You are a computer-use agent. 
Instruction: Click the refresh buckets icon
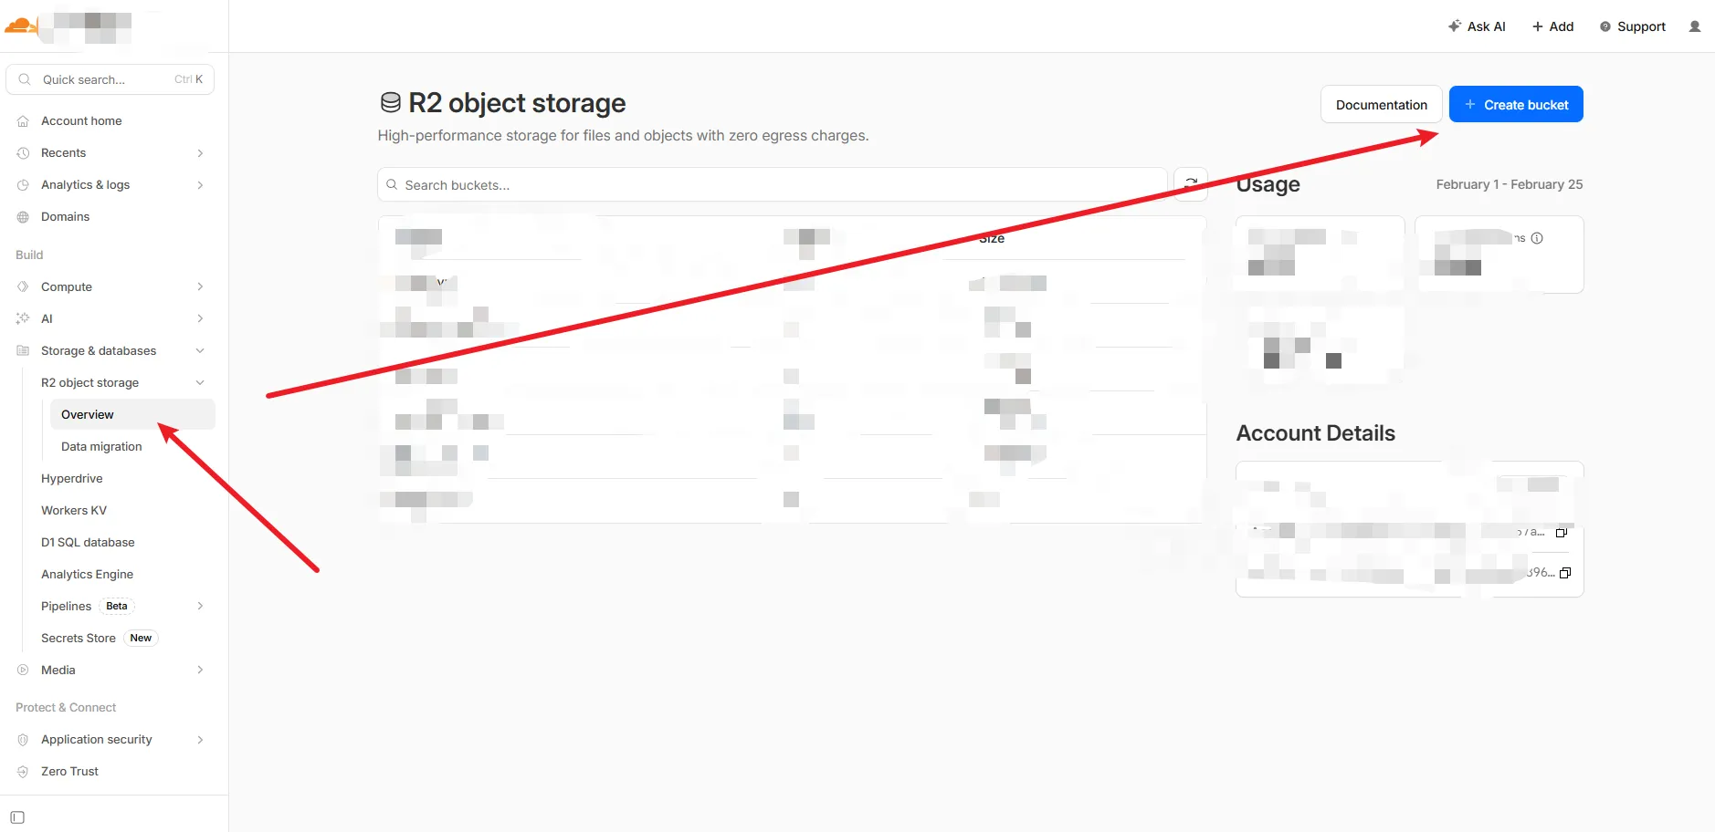click(1190, 183)
